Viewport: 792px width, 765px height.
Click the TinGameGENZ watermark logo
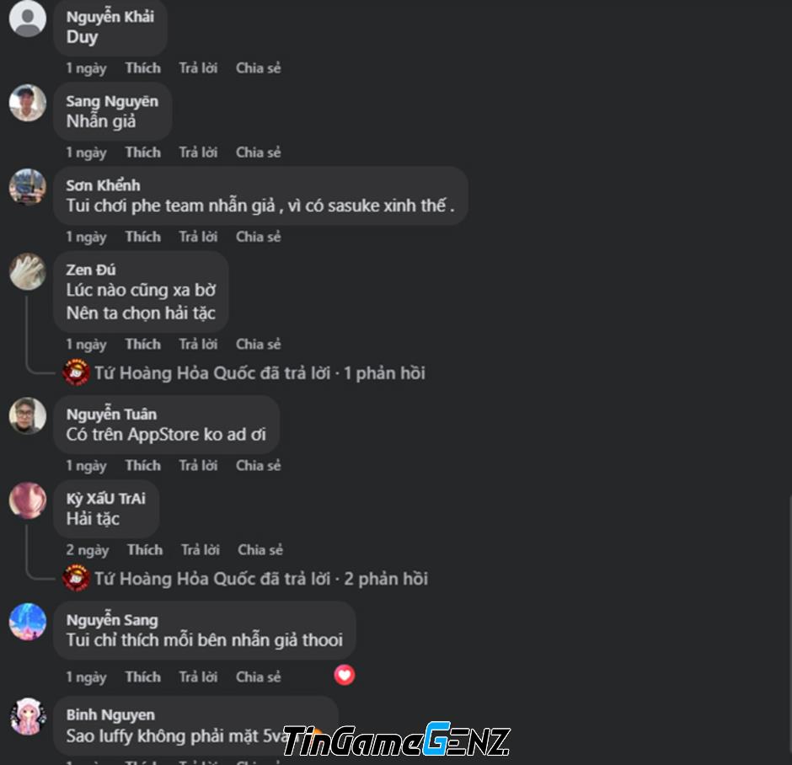[x=397, y=740]
